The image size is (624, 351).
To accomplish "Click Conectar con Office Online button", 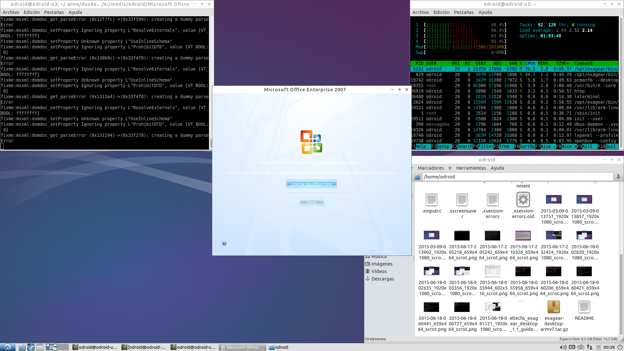I will [311, 184].
